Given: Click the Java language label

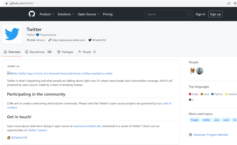Looking at the screenshot, I should pyautogui.click(x=206, y=94).
